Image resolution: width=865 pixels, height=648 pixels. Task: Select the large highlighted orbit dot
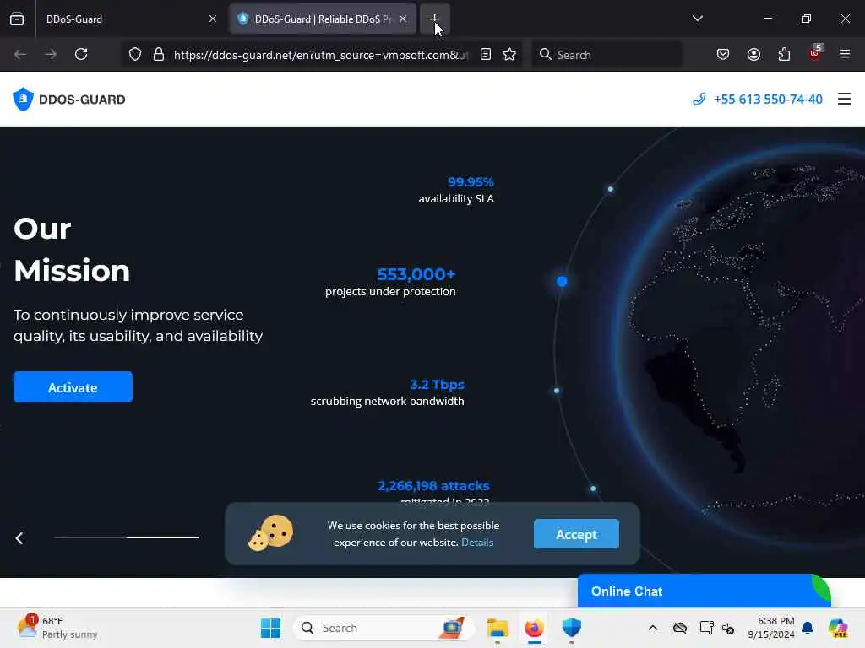point(562,282)
